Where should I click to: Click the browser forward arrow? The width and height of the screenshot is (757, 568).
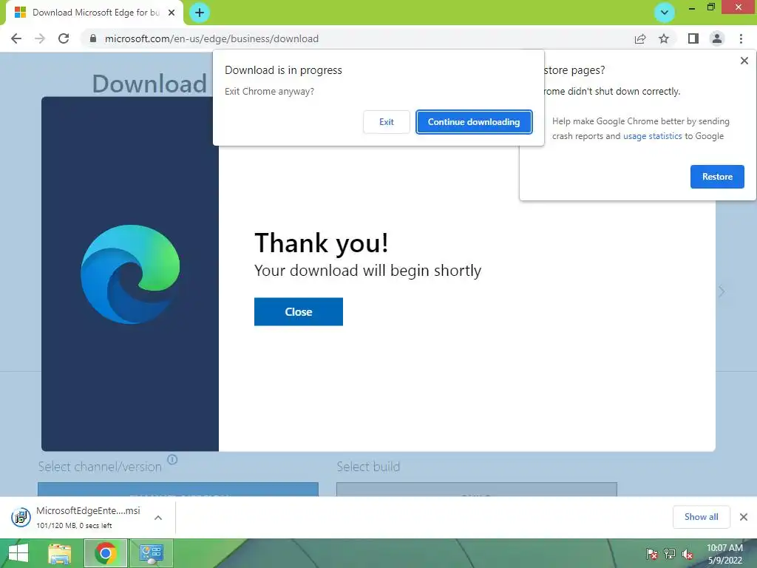[x=40, y=38]
